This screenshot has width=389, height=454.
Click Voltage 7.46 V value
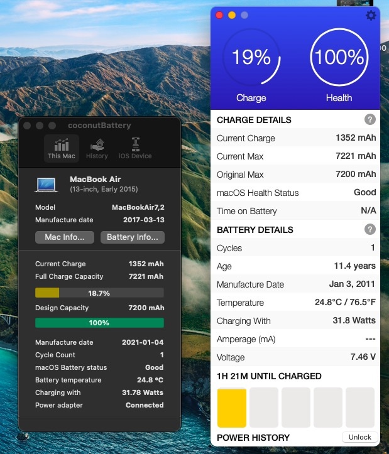pyautogui.click(x=363, y=357)
